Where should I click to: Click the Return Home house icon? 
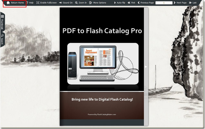[x=8, y=3]
